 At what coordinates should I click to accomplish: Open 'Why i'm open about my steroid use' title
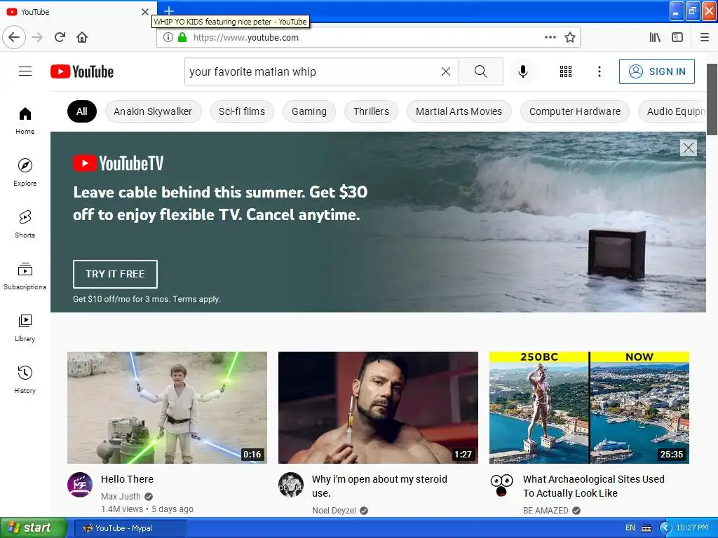click(379, 486)
